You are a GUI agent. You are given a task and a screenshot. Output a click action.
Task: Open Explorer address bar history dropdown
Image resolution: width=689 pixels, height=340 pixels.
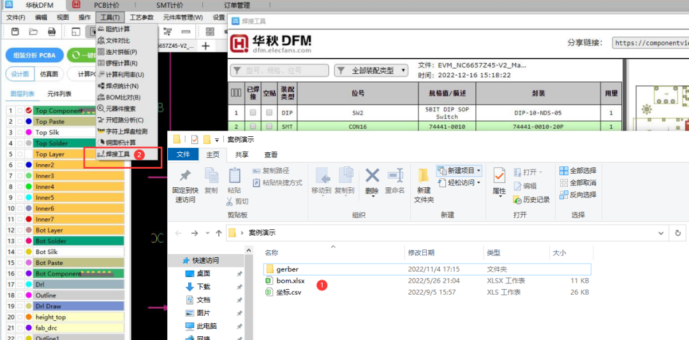(661, 233)
